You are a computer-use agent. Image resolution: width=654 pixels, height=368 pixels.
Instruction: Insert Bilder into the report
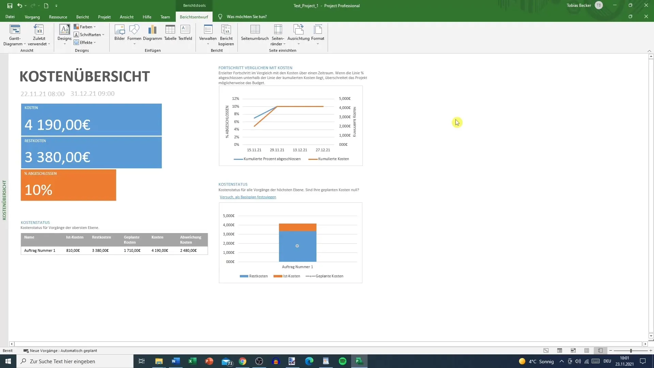coord(120,33)
